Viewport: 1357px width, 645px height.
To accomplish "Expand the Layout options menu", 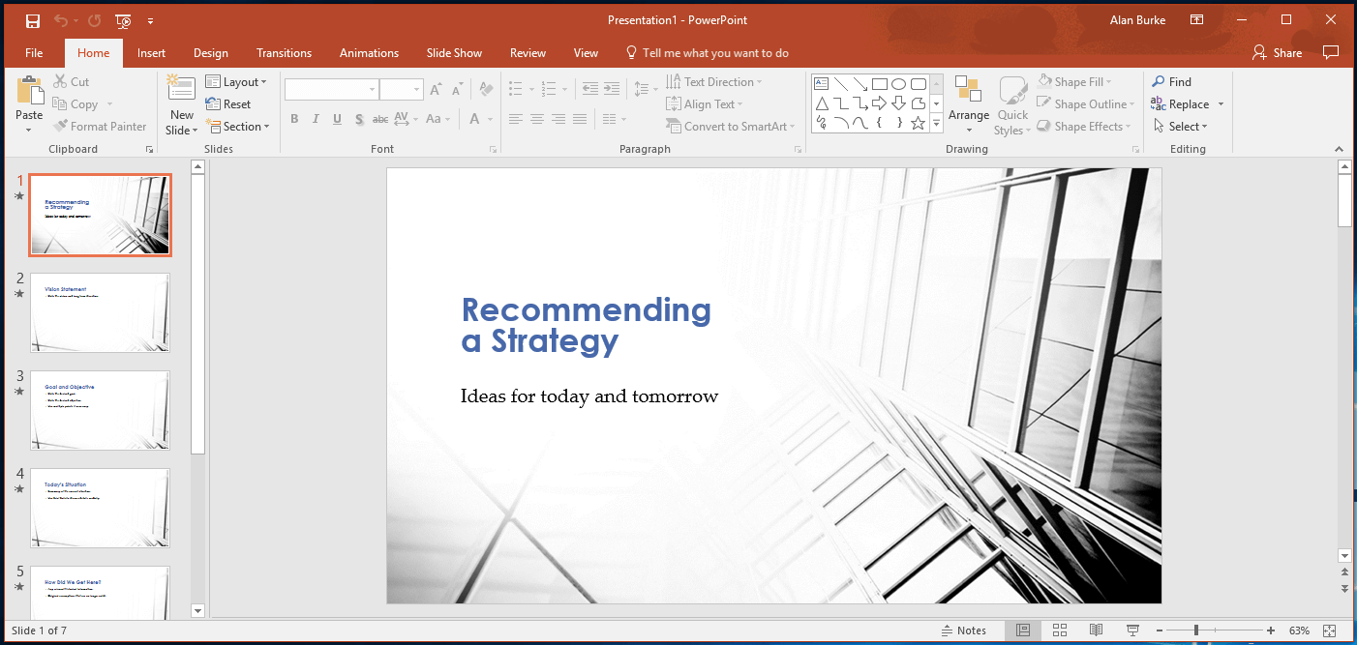I will 237,81.
